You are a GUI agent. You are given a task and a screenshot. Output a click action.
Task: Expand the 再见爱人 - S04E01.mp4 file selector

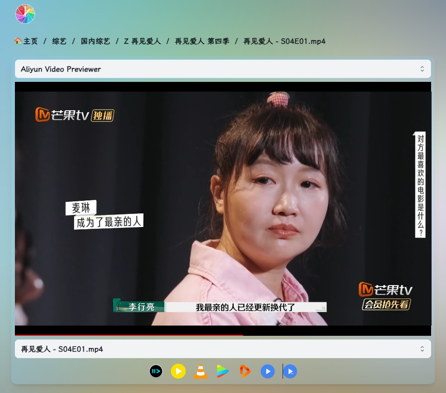click(x=223, y=349)
